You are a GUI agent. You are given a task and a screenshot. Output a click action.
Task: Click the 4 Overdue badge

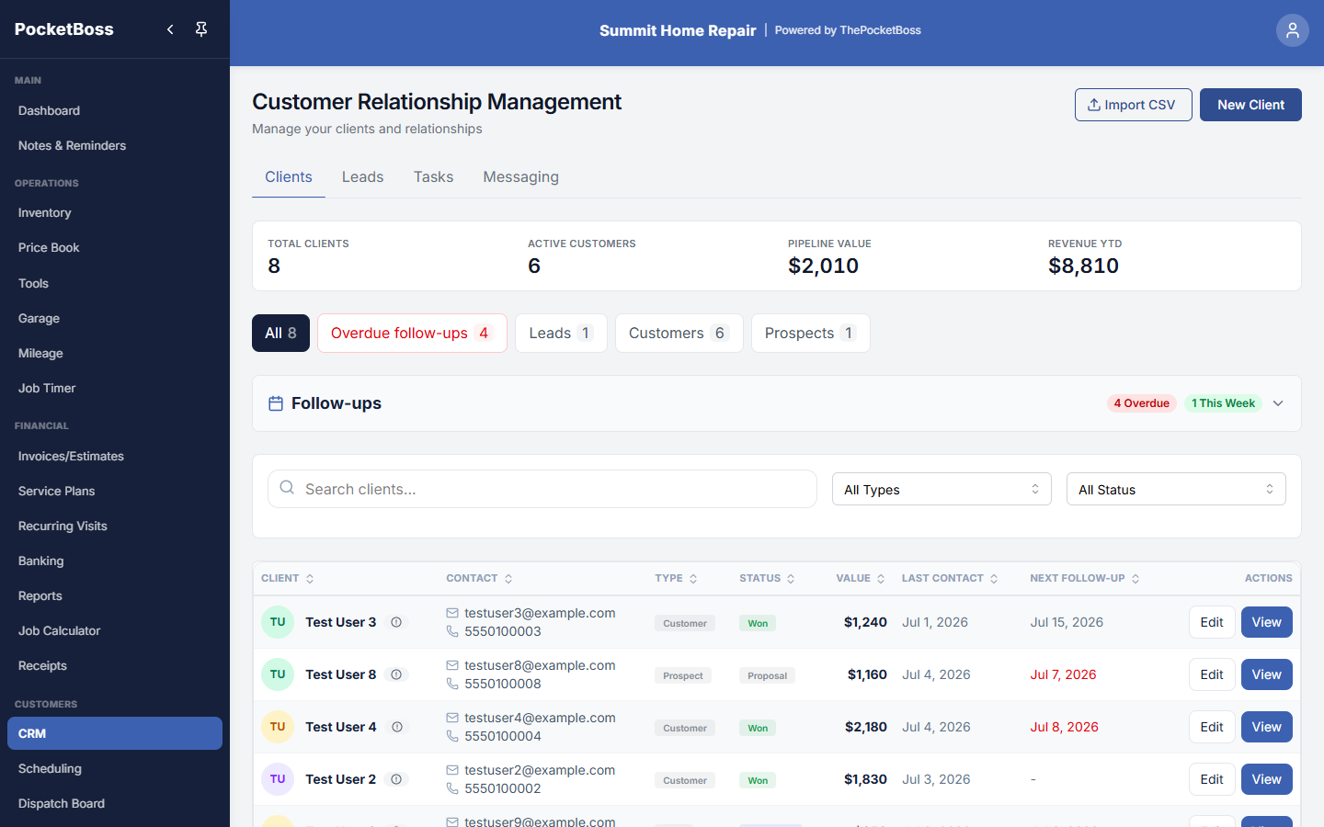click(1142, 403)
